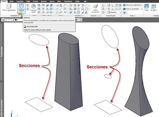Select the 3D Rotate gizmo icon
The width and height of the screenshot is (159, 117).
[x=75, y=9]
